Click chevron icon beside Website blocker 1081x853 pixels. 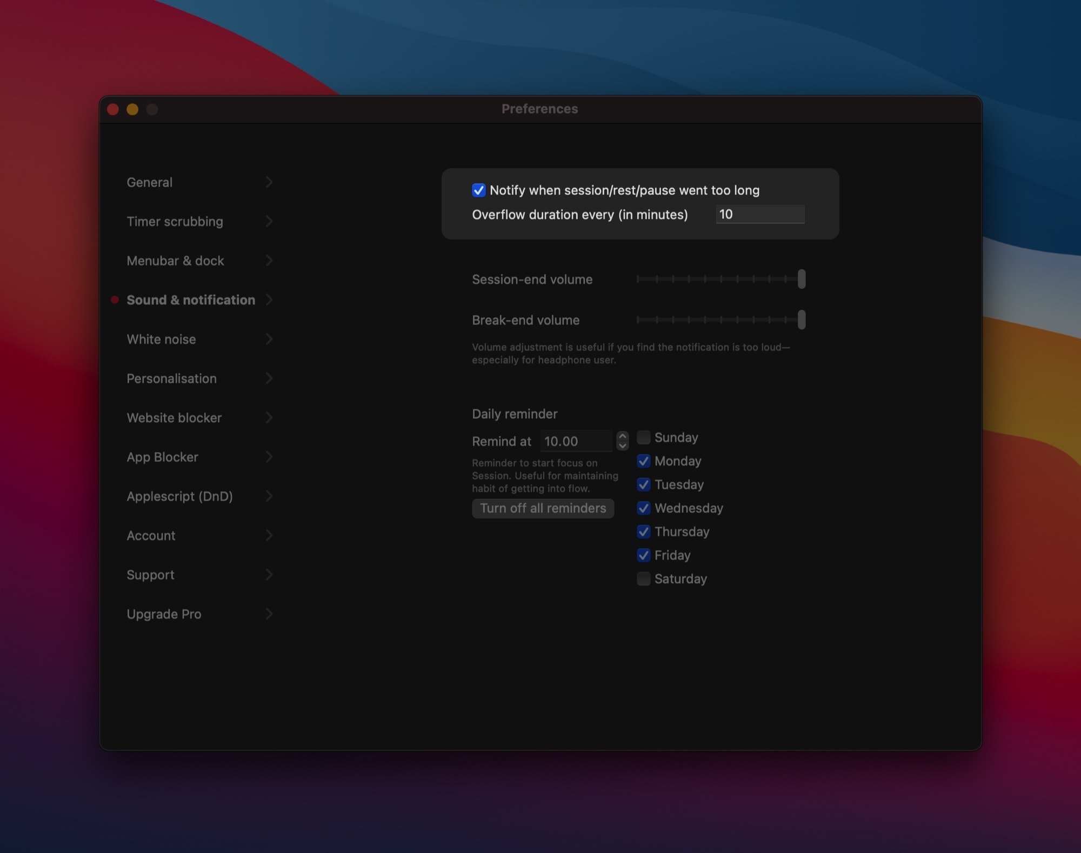tap(269, 417)
